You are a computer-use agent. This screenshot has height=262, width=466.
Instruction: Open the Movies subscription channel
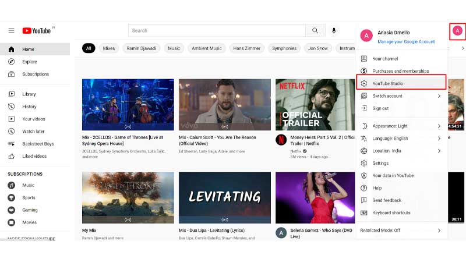[35, 222]
